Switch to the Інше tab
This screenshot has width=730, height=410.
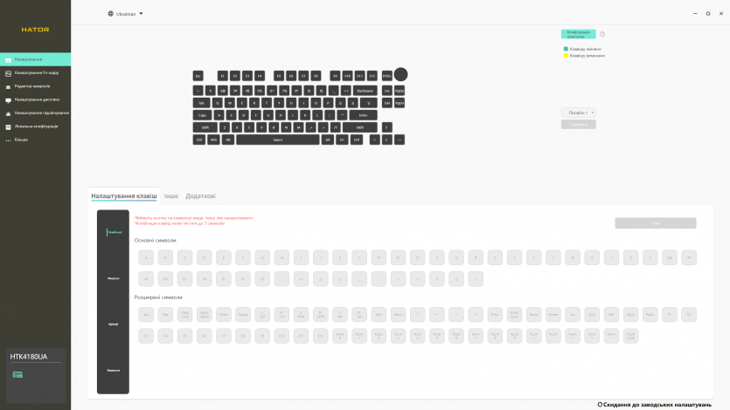pos(171,196)
